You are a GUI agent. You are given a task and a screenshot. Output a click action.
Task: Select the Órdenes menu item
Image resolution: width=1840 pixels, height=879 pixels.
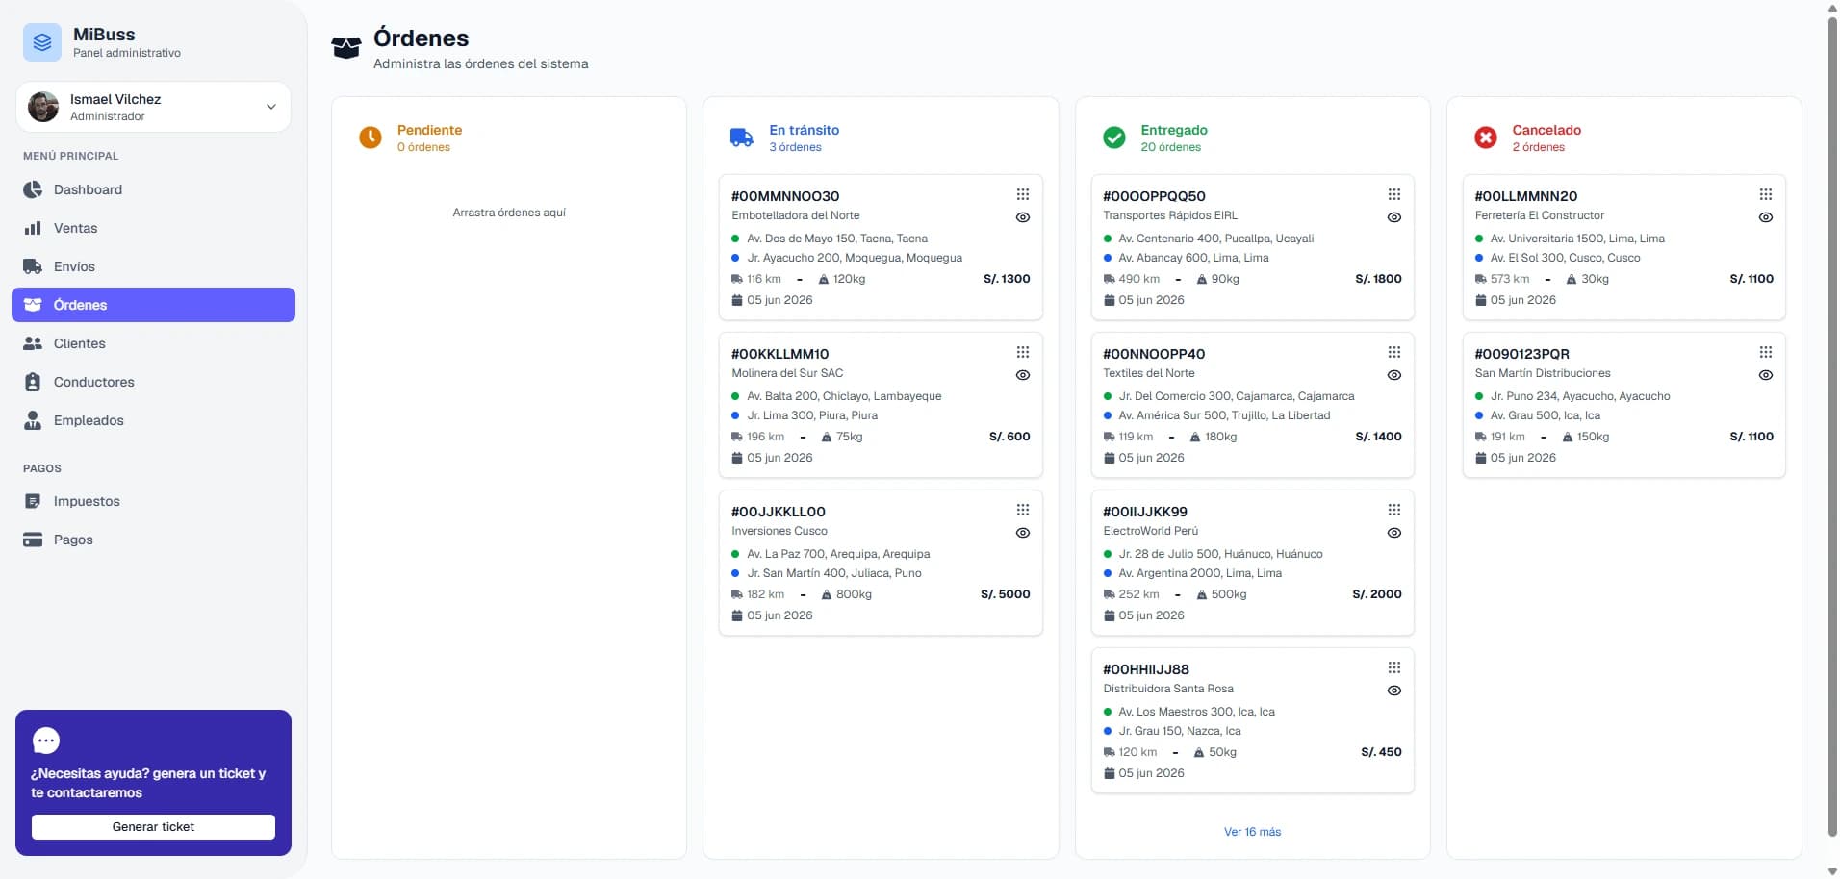[153, 305]
